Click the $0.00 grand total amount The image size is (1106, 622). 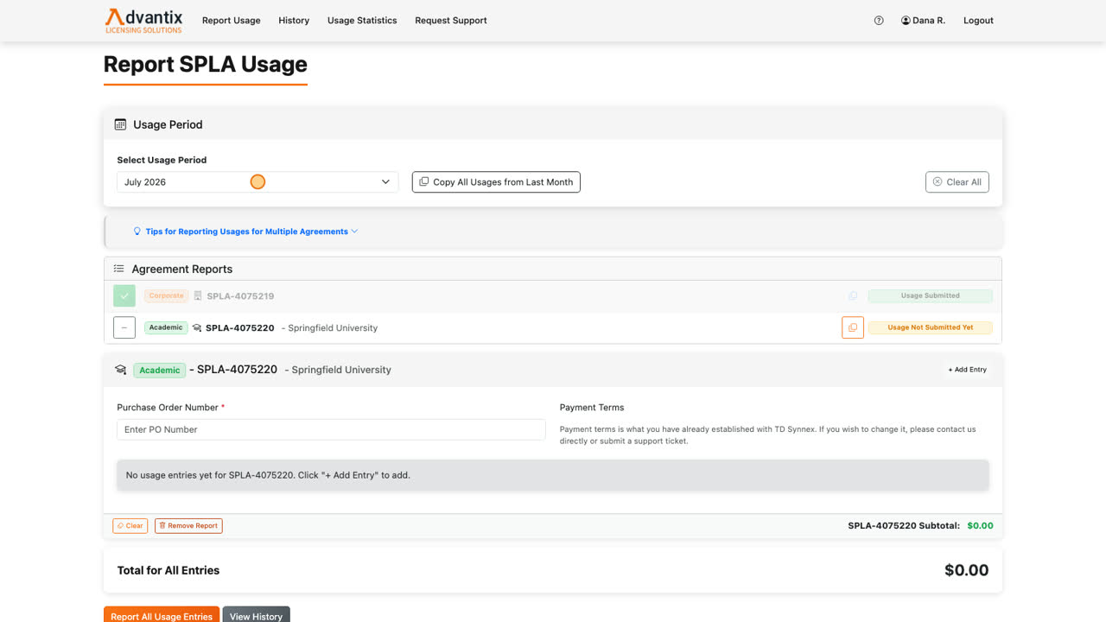pos(967,570)
